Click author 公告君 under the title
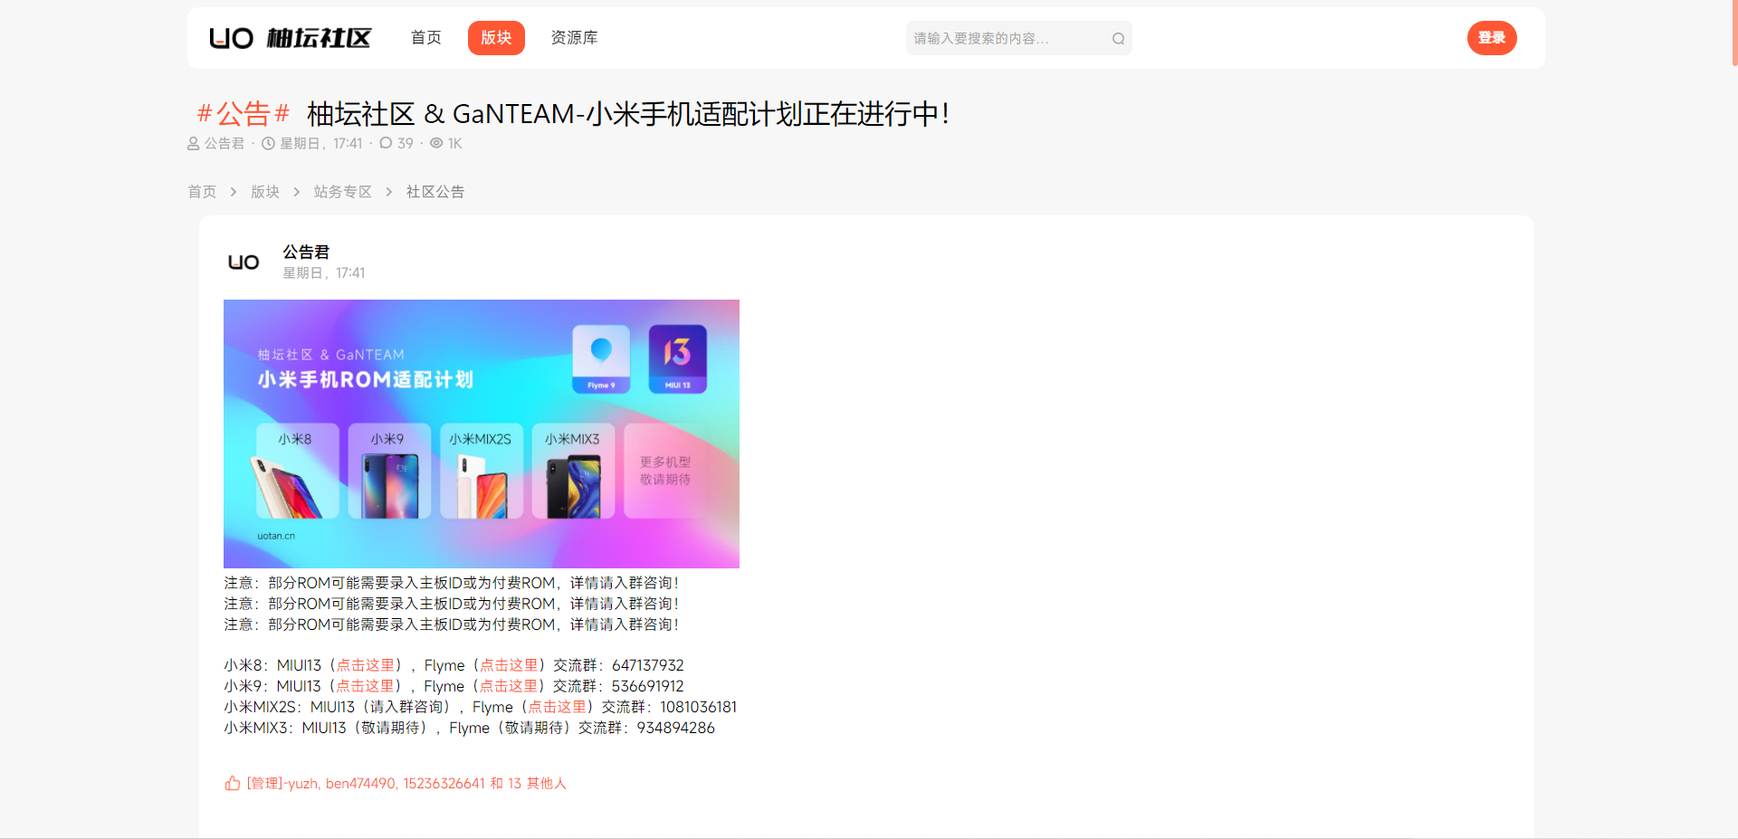The height and width of the screenshot is (839, 1738). tap(224, 143)
